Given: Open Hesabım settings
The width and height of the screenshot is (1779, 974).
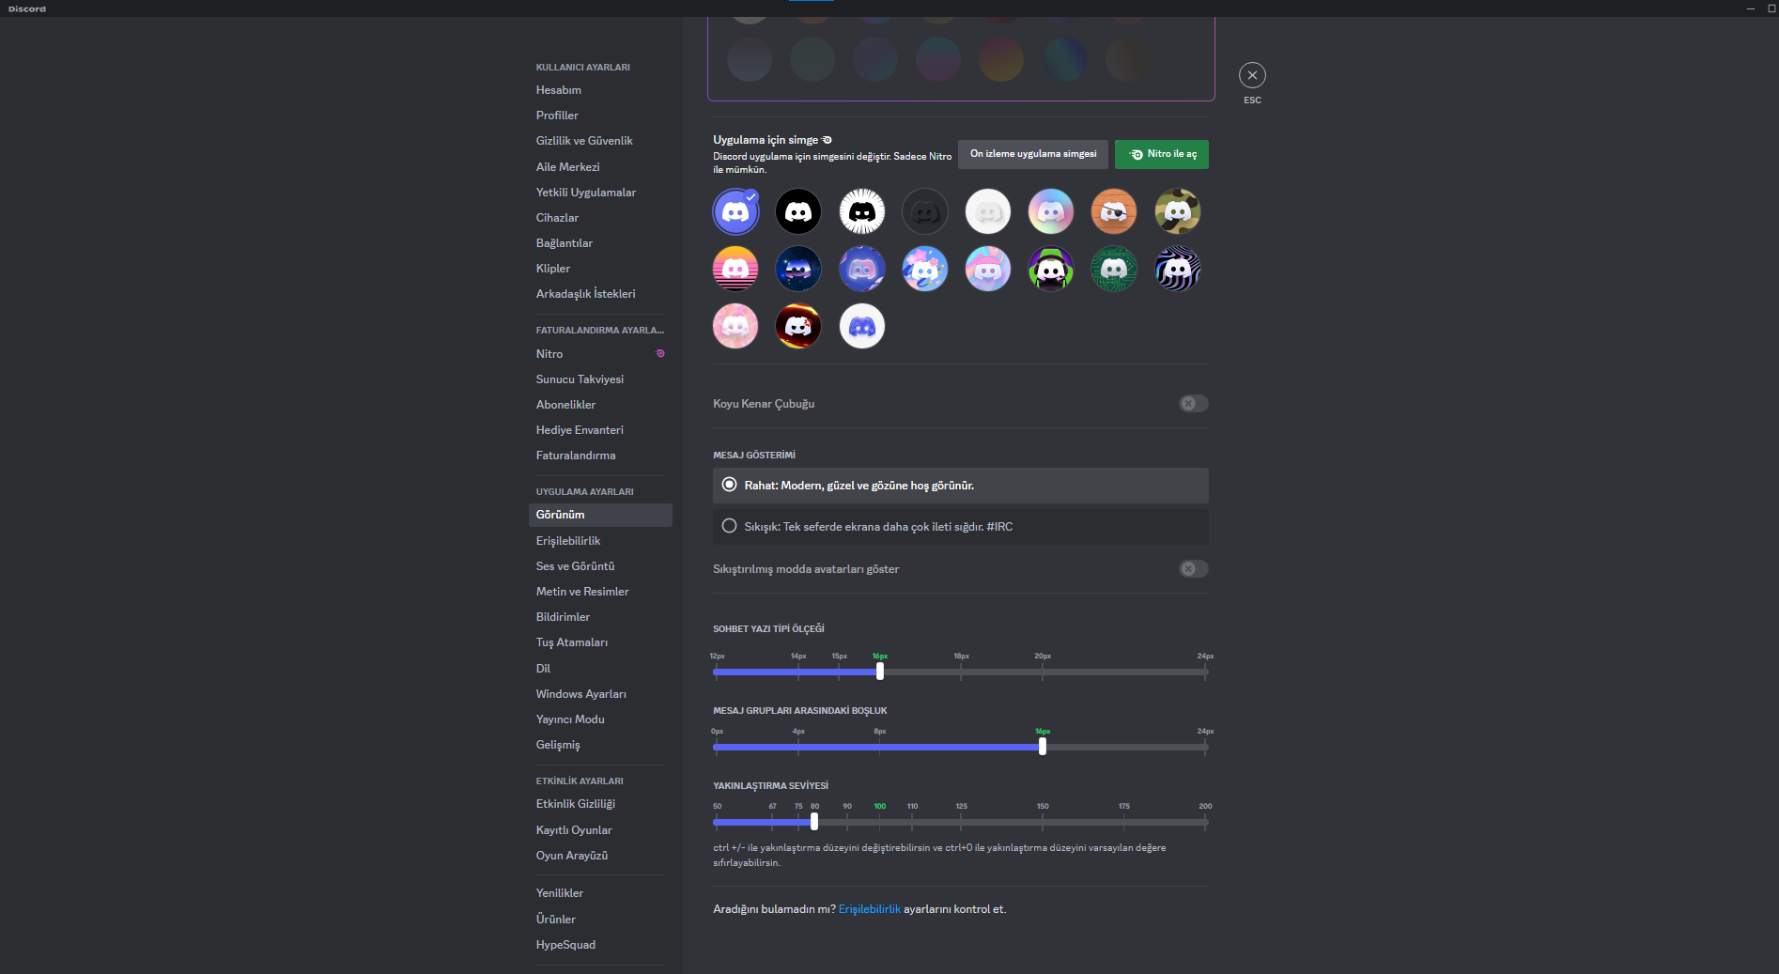Looking at the screenshot, I should point(600,90).
